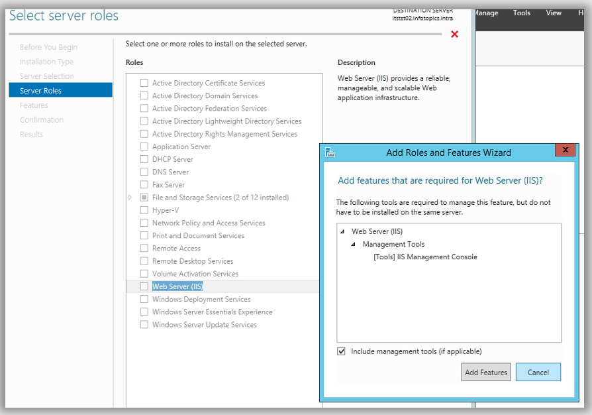Go to the Server Selection step

[x=47, y=76]
